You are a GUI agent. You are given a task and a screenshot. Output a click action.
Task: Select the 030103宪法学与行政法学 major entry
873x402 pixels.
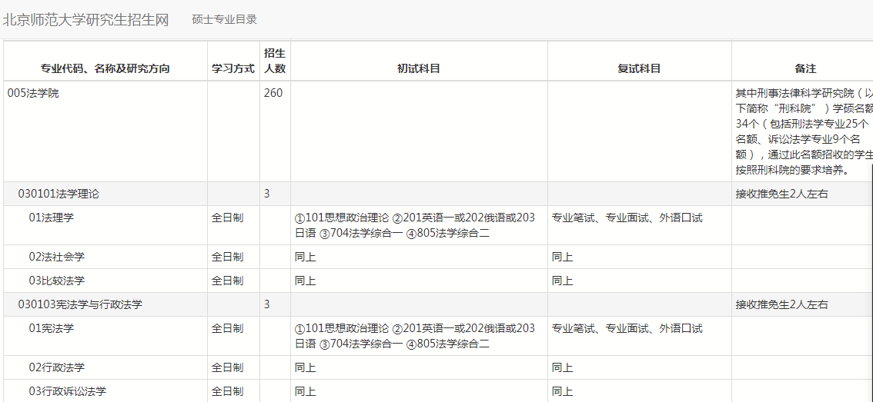click(x=80, y=304)
